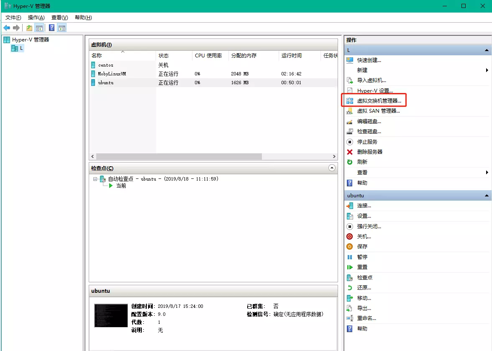The image size is (492, 351).
Task: Open the 帮助(H) menu
Action: [x=83, y=18]
